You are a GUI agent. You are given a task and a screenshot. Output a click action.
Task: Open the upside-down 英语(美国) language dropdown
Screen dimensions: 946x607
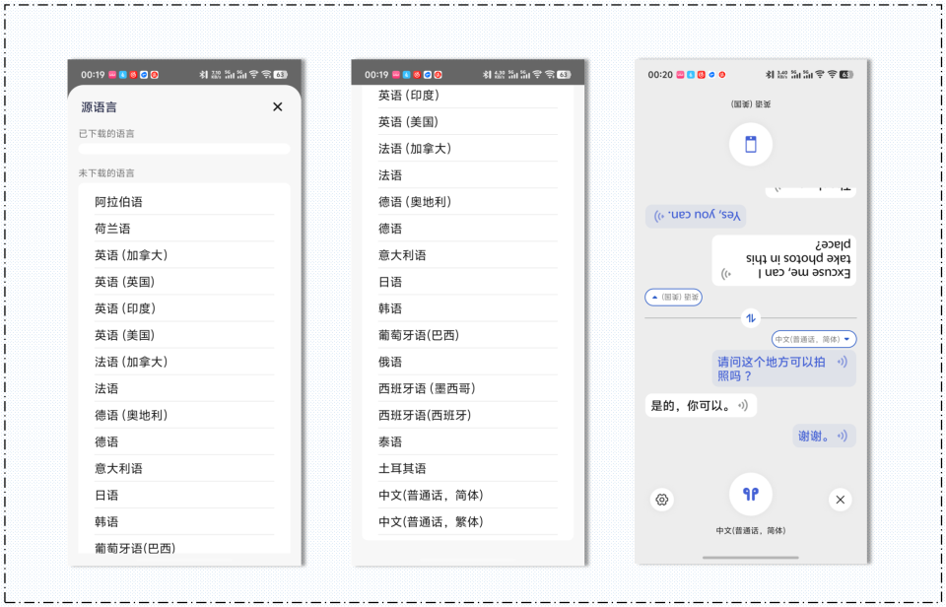tap(673, 297)
